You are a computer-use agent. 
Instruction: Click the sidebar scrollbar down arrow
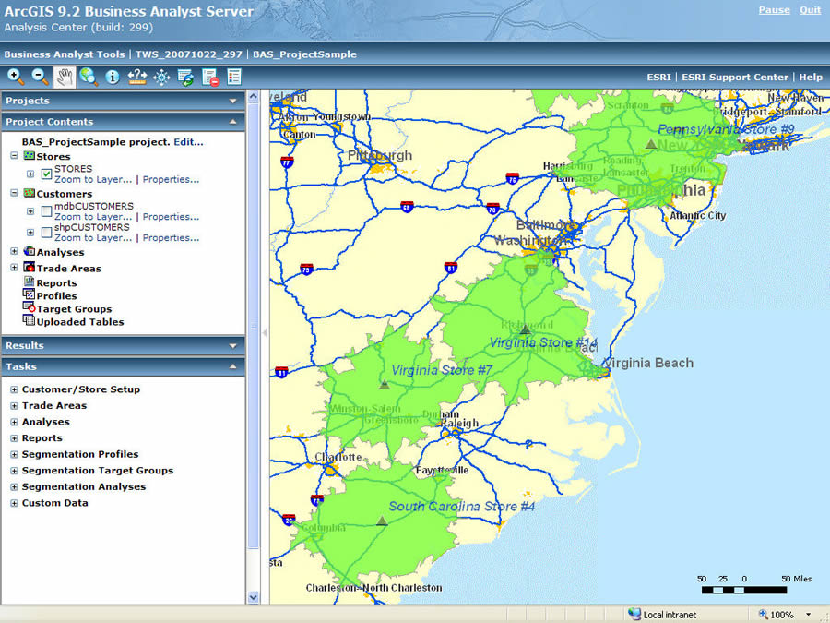pos(254,597)
